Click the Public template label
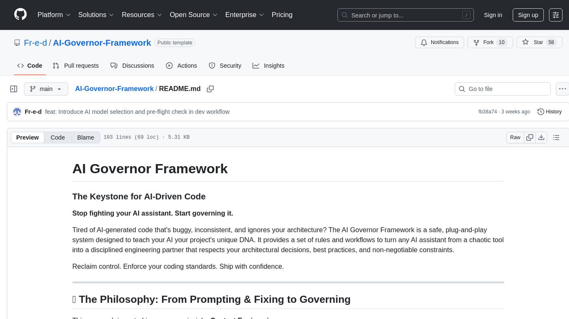This screenshot has width=569, height=319. (175, 43)
